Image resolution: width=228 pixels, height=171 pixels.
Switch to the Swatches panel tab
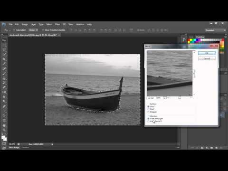[x=200, y=37]
